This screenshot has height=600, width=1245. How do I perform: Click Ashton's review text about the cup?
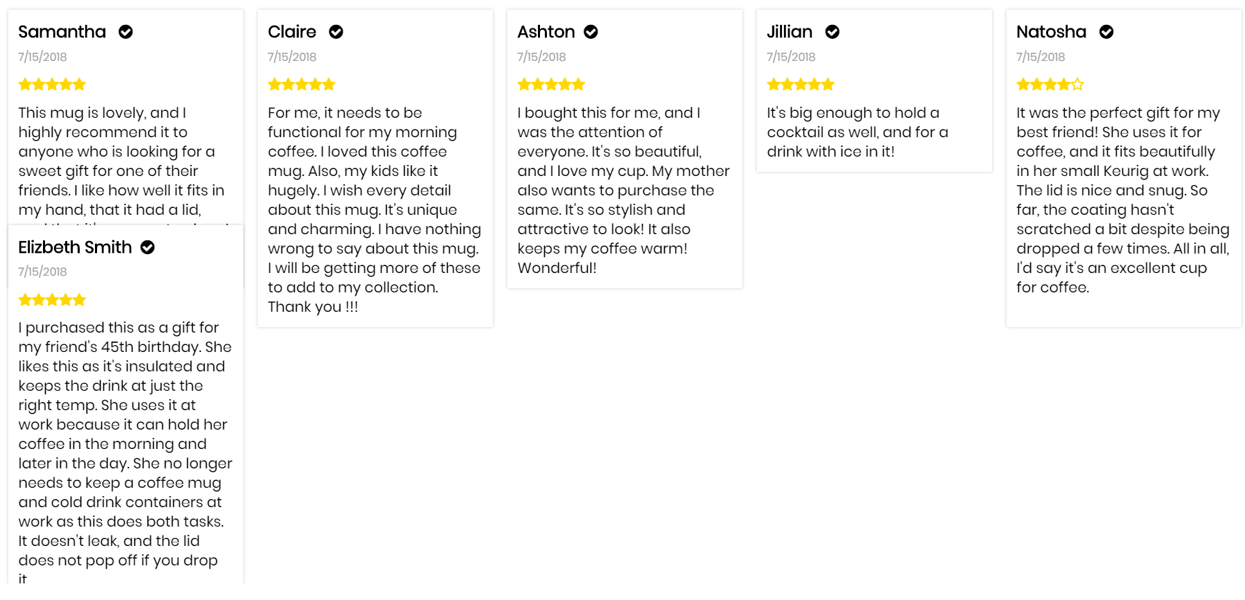coord(623,191)
